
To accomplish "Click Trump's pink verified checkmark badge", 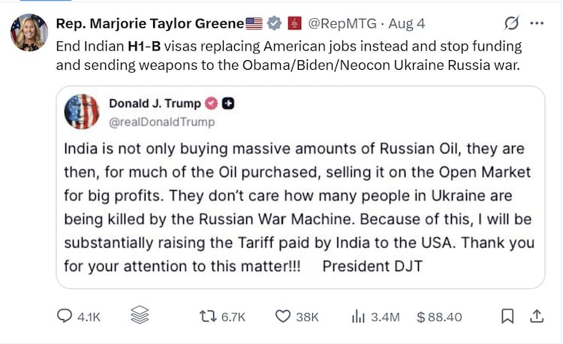I will point(211,104).
